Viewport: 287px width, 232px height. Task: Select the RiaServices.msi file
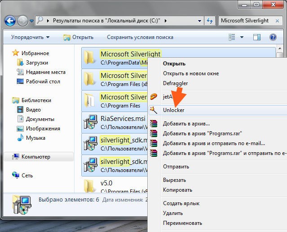(115, 123)
